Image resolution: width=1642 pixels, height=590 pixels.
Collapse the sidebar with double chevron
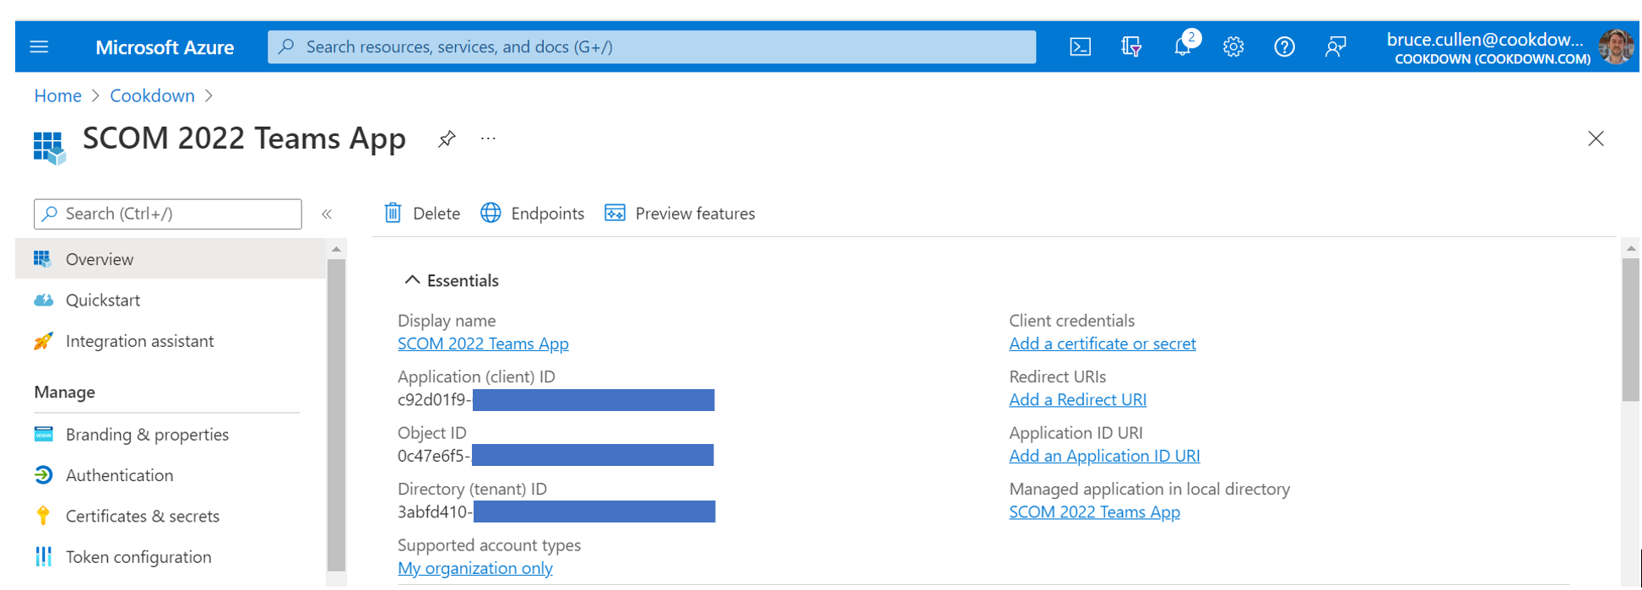327,214
